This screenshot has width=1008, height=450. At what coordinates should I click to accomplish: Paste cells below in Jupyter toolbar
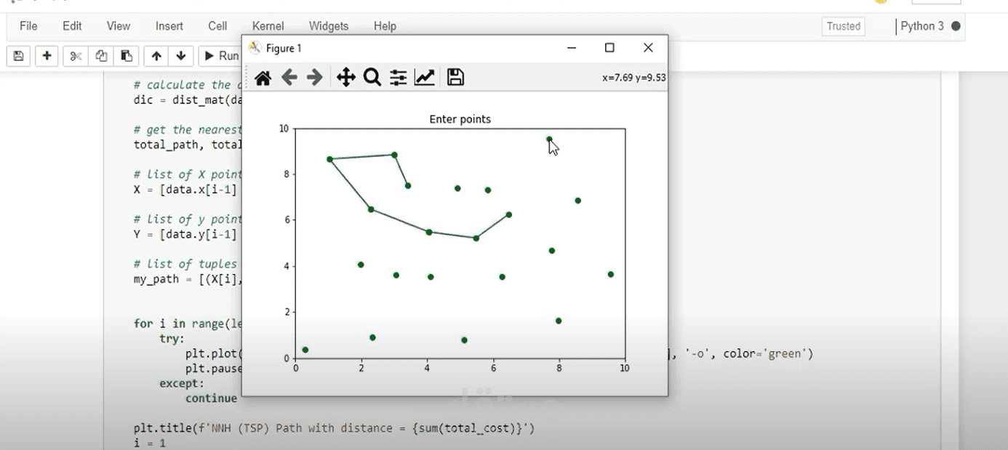click(127, 56)
